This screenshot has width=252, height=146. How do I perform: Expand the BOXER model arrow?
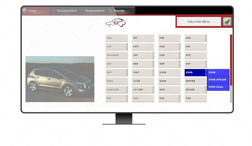coord(206,90)
